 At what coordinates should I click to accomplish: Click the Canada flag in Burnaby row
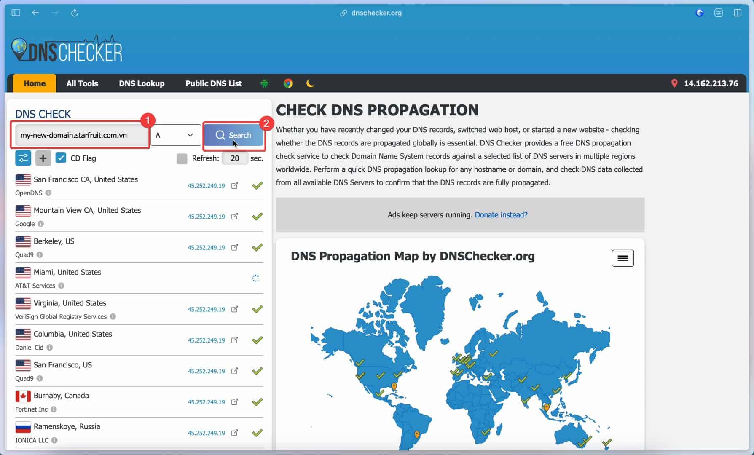pos(23,396)
